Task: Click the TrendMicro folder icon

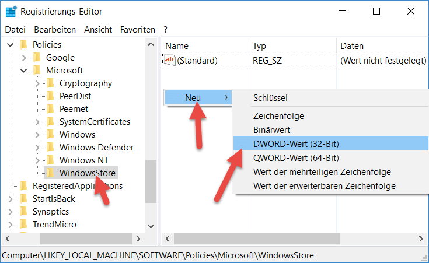Action: 23,225
